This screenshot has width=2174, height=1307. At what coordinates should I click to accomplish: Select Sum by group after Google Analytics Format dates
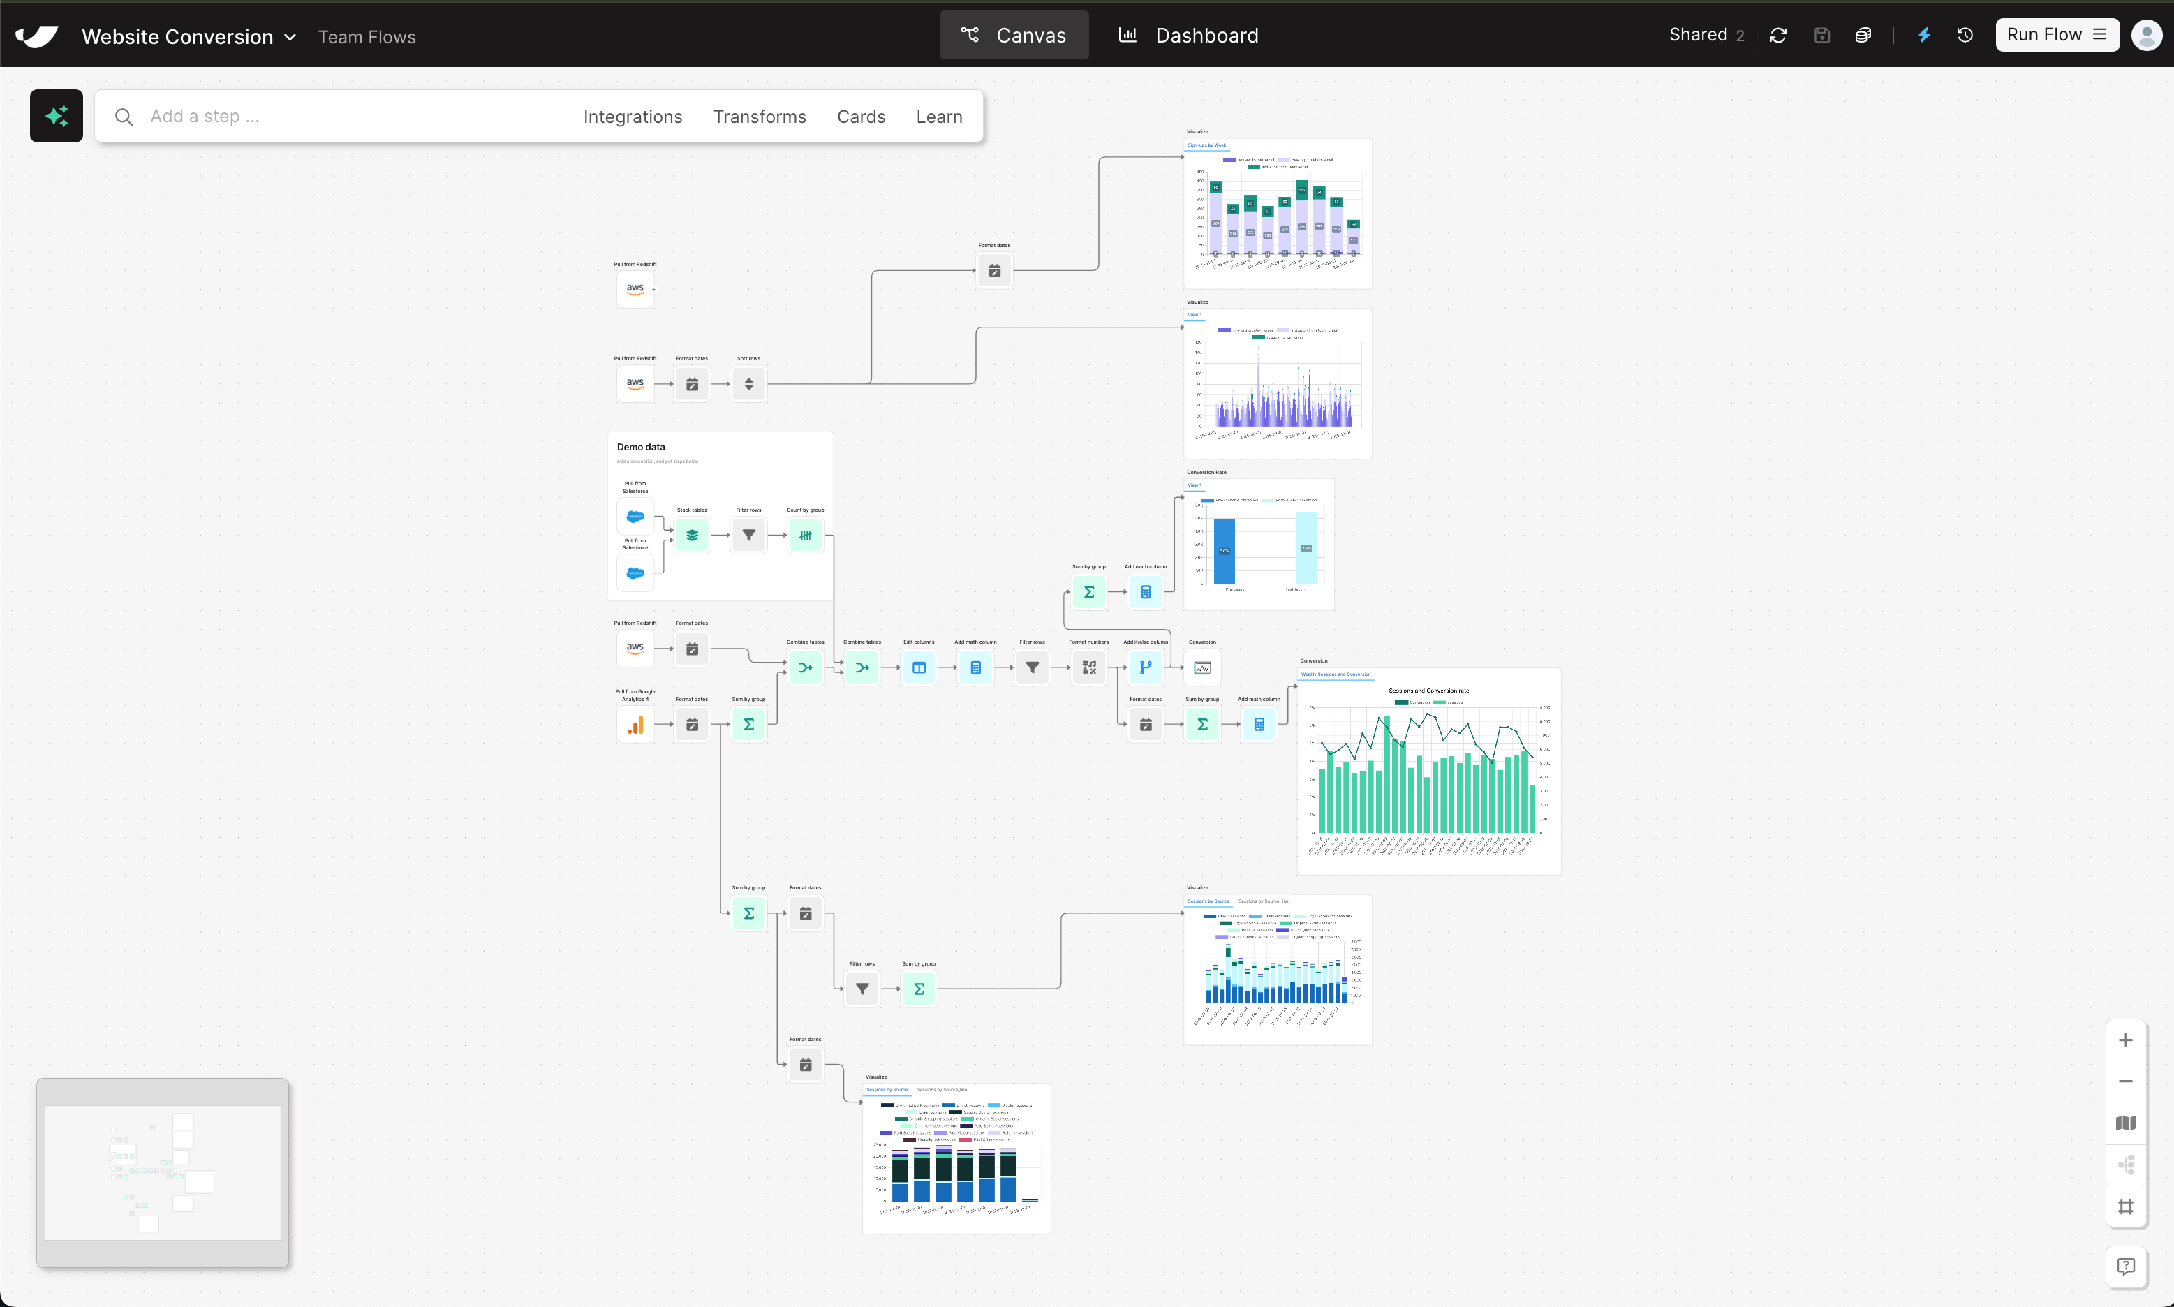coord(748,724)
